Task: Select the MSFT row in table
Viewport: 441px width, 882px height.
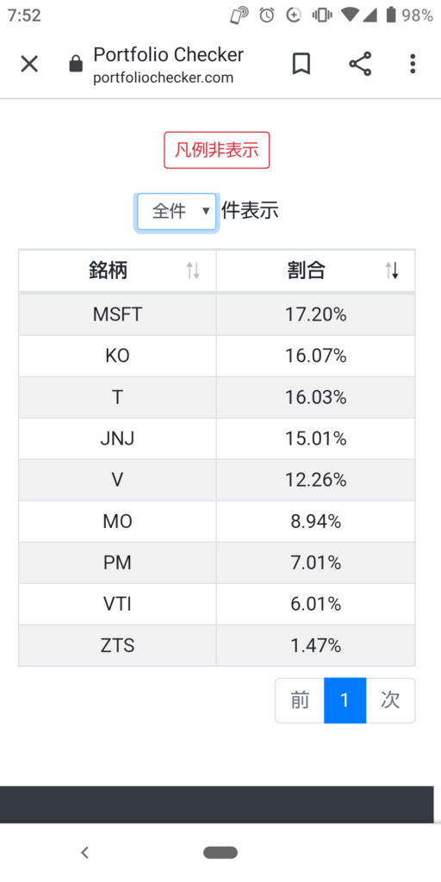Action: (x=217, y=314)
